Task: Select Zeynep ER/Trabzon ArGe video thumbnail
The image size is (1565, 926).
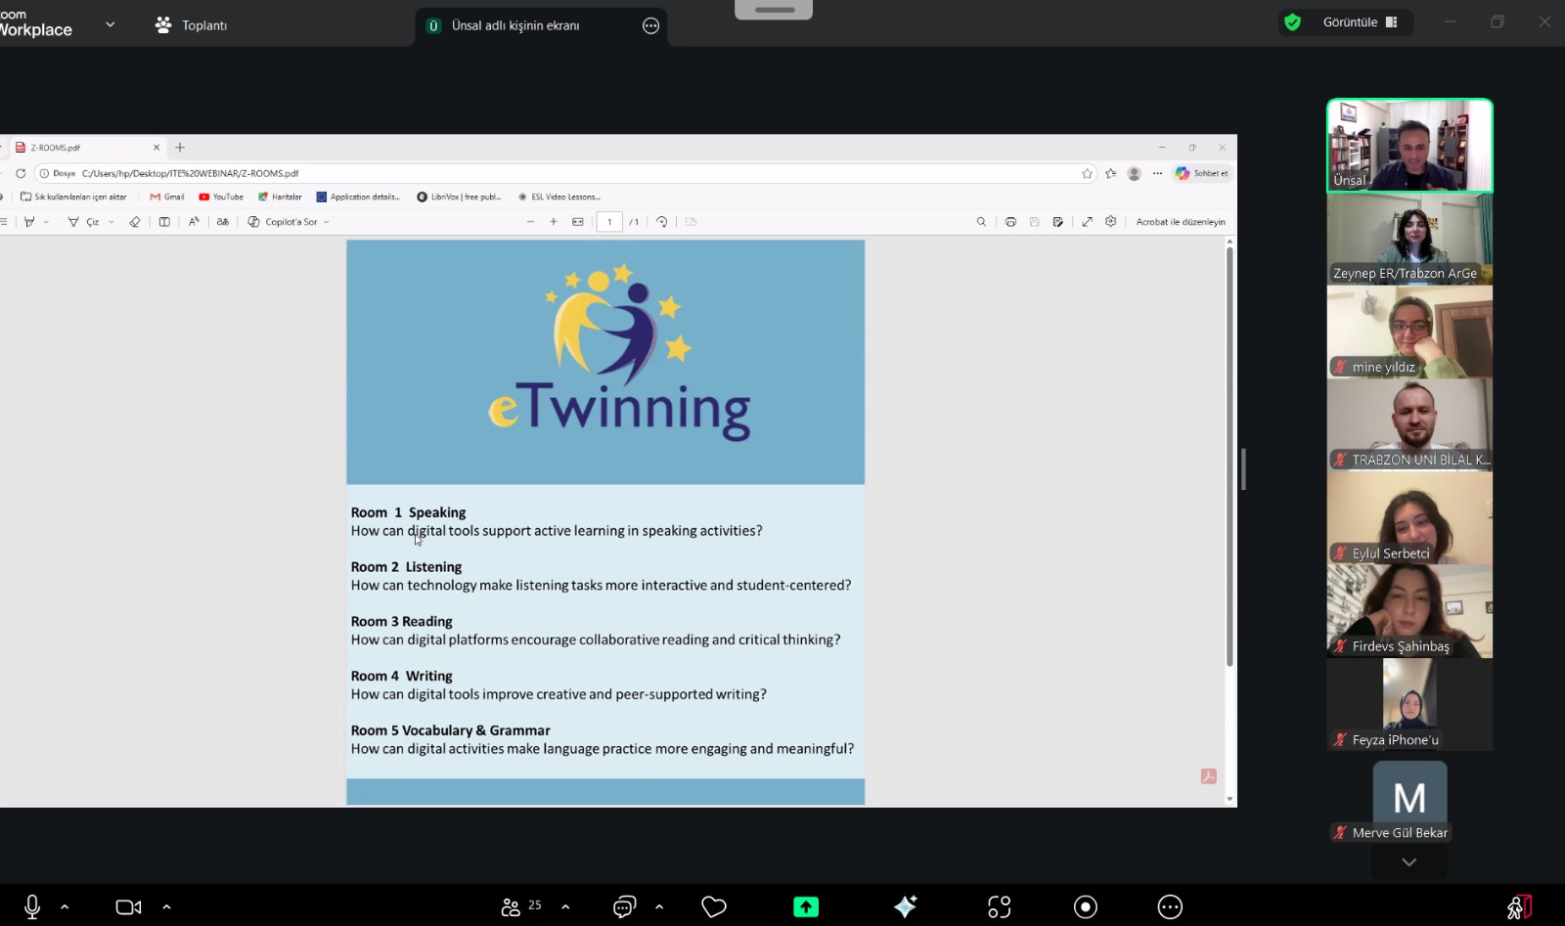Action: [x=1409, y=239]
